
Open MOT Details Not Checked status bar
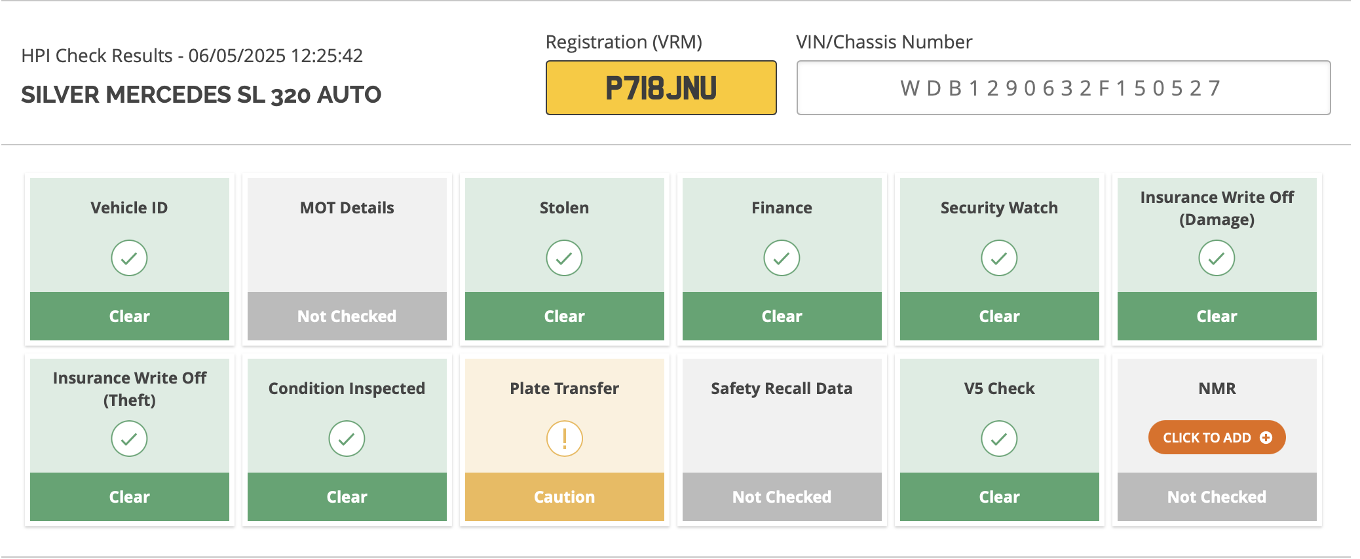pyautogui.click(x=347, y=316)
